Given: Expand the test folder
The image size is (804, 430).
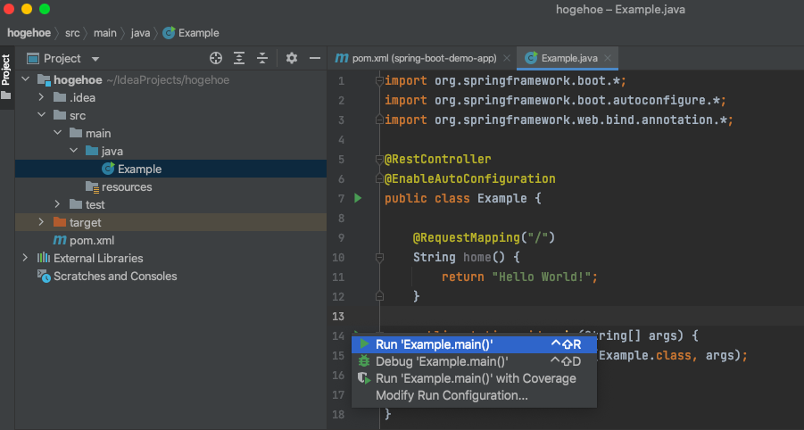Looking at the screenshot, I should click(x=57, y=204).
